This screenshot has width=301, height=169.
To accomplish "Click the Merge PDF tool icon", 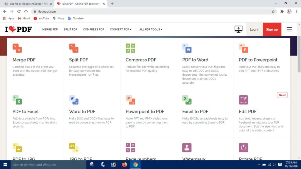I will pyautogui.click(x=17, y=48).
